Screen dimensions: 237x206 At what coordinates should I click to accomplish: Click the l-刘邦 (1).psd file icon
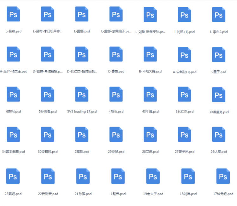point(184,14)
